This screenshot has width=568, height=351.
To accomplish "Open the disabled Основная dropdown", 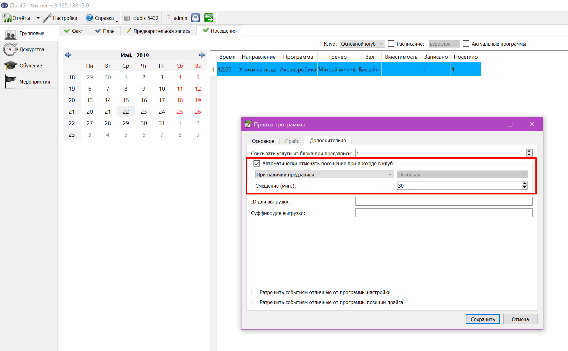I will pyautogui.click(x=462, y=175).
